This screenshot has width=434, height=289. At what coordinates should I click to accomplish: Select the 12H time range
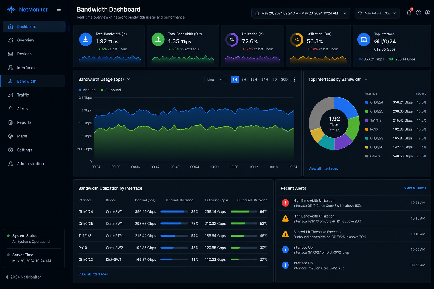tap(254, 80)
